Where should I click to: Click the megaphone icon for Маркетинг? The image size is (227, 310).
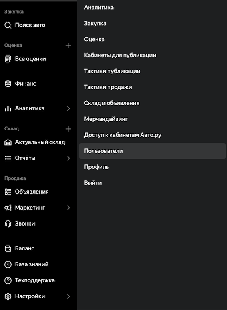point(8,208)
